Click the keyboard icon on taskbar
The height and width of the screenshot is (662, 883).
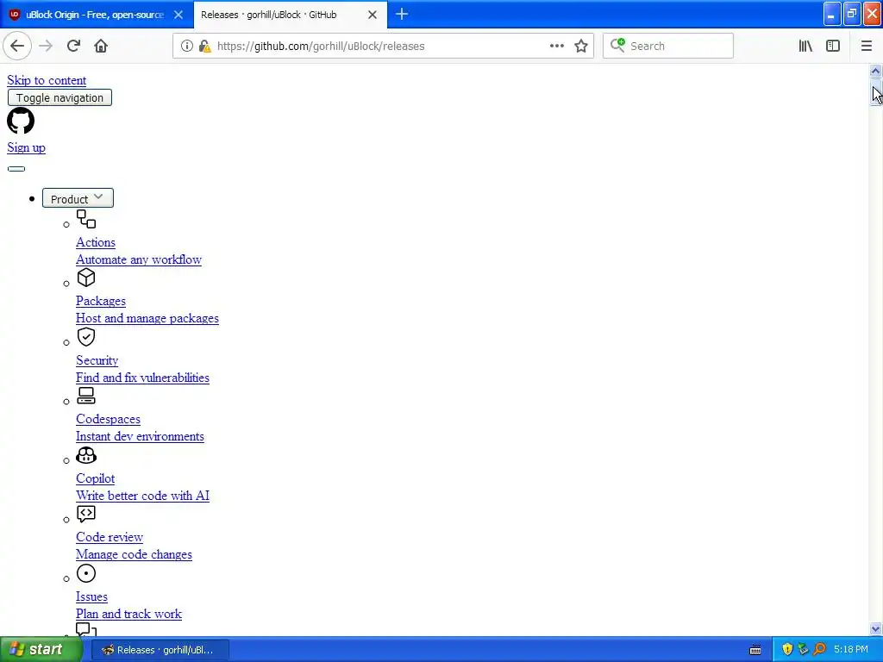click(x=755, y=650)
